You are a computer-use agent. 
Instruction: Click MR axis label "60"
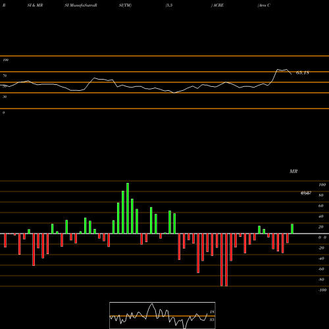[320, 206]
